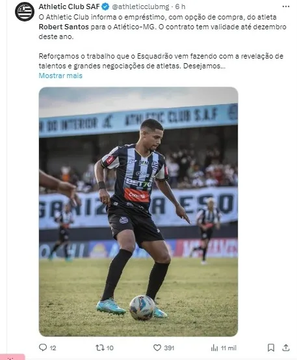This screenshot has height=360, width=297.
Task: Open the view analytics bar chart icon
Action: [x=214, y=348]
